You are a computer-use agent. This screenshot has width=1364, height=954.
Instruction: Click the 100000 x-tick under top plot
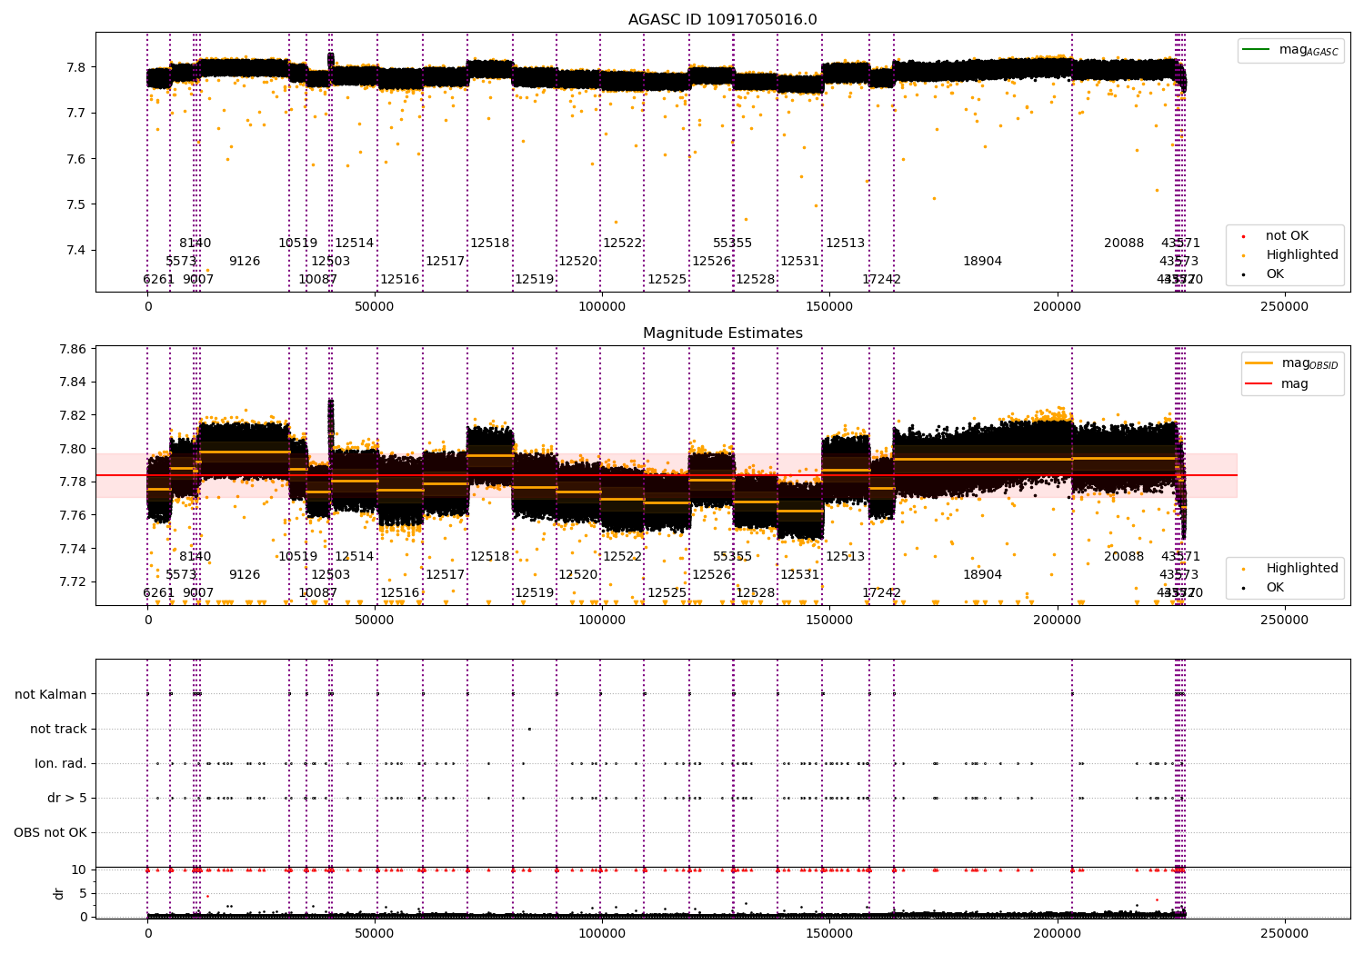click(602, 307)
